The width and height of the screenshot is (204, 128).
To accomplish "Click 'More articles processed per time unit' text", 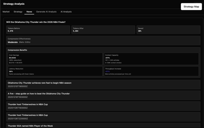I will (118, 74).
